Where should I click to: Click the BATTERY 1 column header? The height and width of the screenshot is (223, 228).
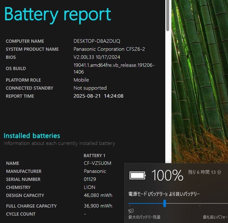[94, 156]
